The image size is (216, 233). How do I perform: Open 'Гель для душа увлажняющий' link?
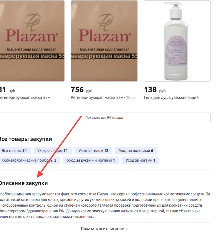(x=171, y=98)
